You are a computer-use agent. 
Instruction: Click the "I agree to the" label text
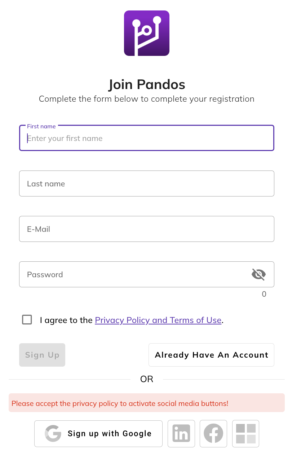tap(66, 320)
